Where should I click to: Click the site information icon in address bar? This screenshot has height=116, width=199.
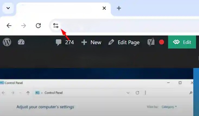coord(56,25)
